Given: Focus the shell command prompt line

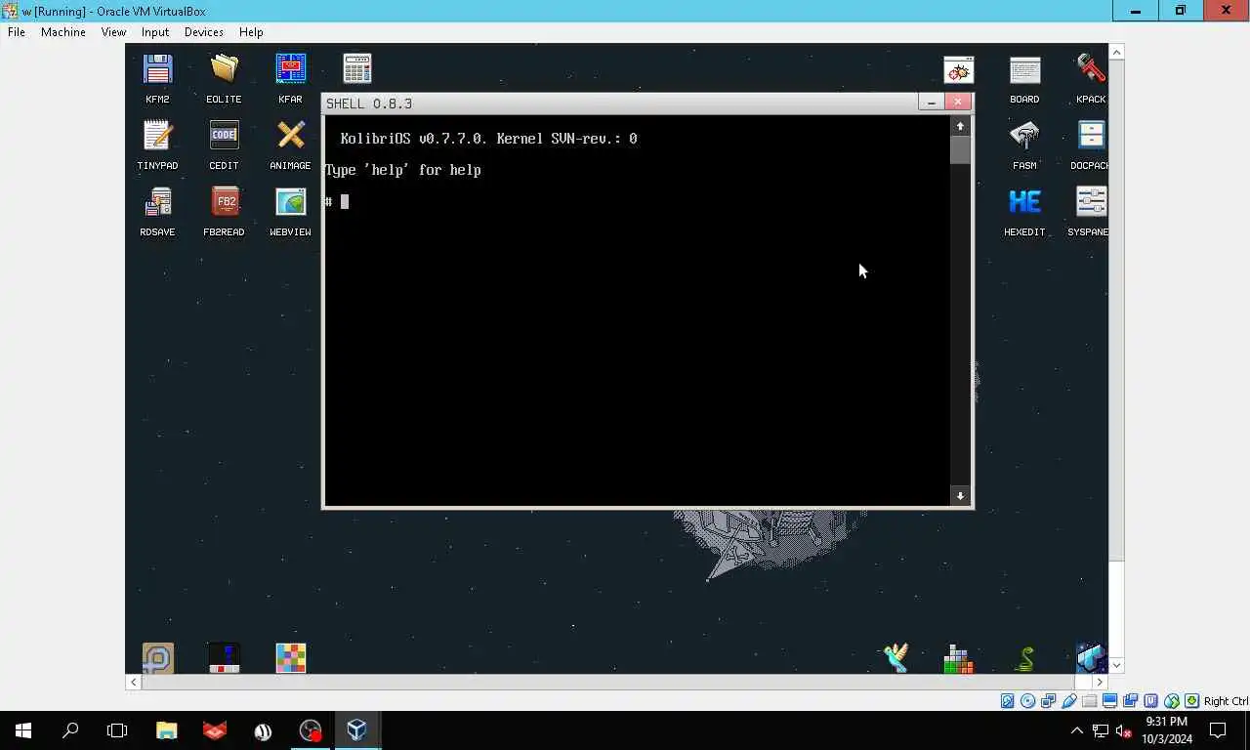Looking at the screenshot, I should [638, 202].
